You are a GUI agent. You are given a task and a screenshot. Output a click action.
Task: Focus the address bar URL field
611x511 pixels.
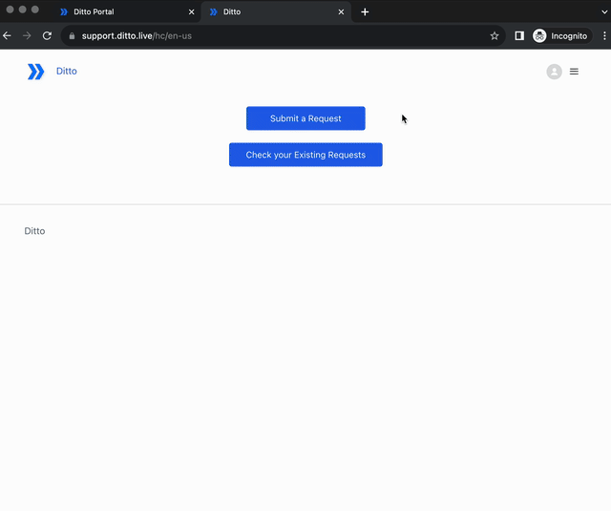click(284, 36)
